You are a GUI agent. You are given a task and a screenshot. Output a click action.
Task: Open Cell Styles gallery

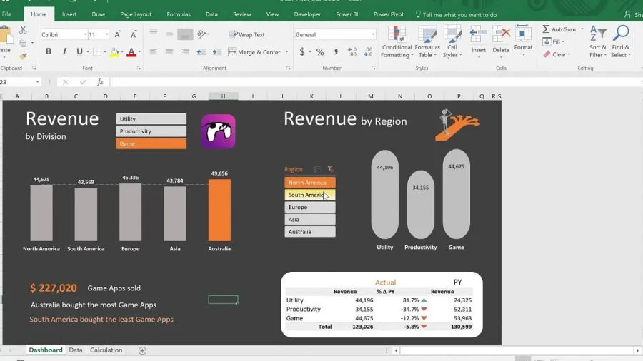pyautogui.click(x=452, y=42)
